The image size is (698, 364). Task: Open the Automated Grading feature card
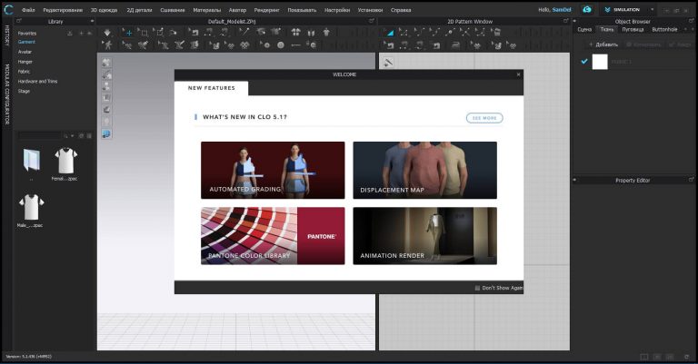coord(273,171)
